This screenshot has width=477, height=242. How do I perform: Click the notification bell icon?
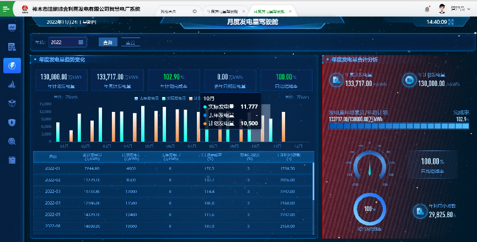tap(427, 9)
